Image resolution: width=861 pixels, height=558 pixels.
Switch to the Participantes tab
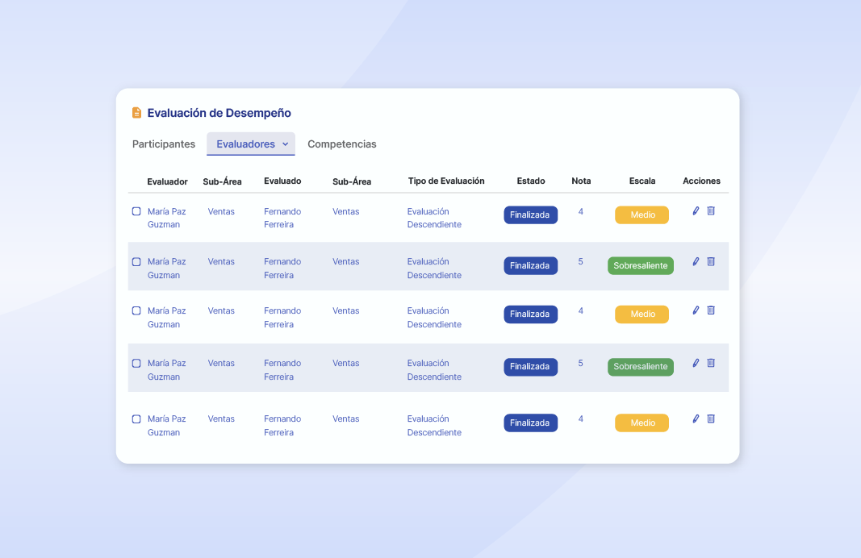pos(163,144)
